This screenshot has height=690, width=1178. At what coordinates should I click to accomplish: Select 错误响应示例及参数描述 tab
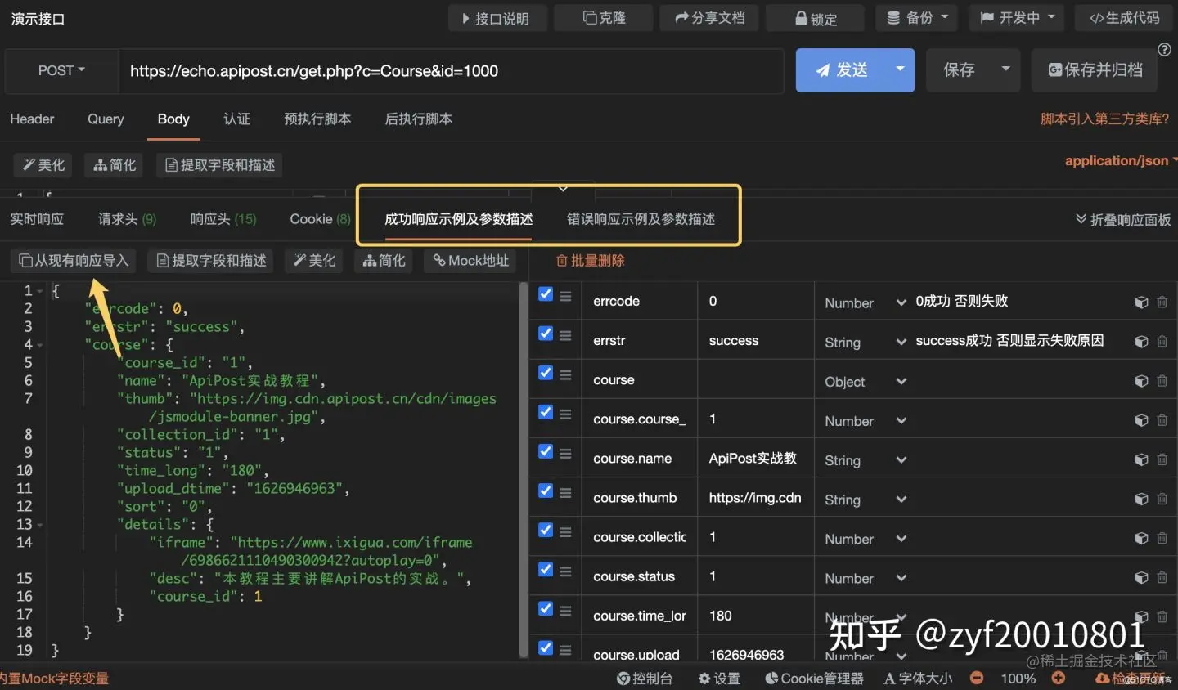coord(641,219)
